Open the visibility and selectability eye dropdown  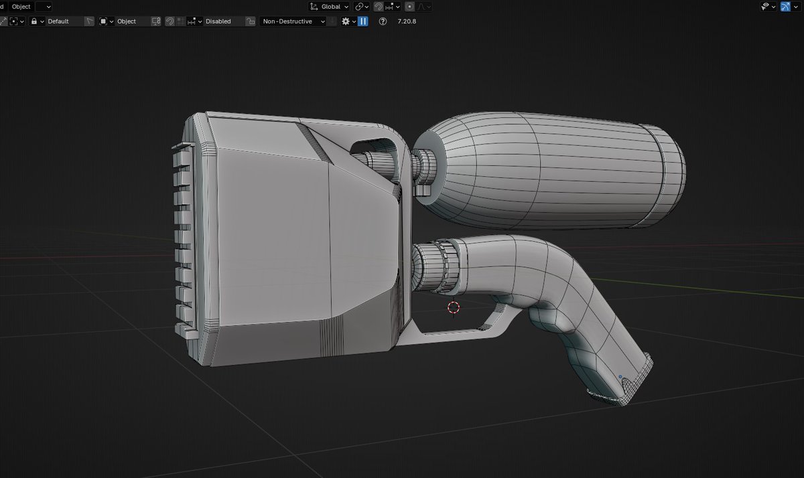[769, 7]
